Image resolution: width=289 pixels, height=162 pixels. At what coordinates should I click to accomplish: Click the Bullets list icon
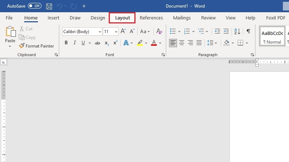(x=173, y=31)
